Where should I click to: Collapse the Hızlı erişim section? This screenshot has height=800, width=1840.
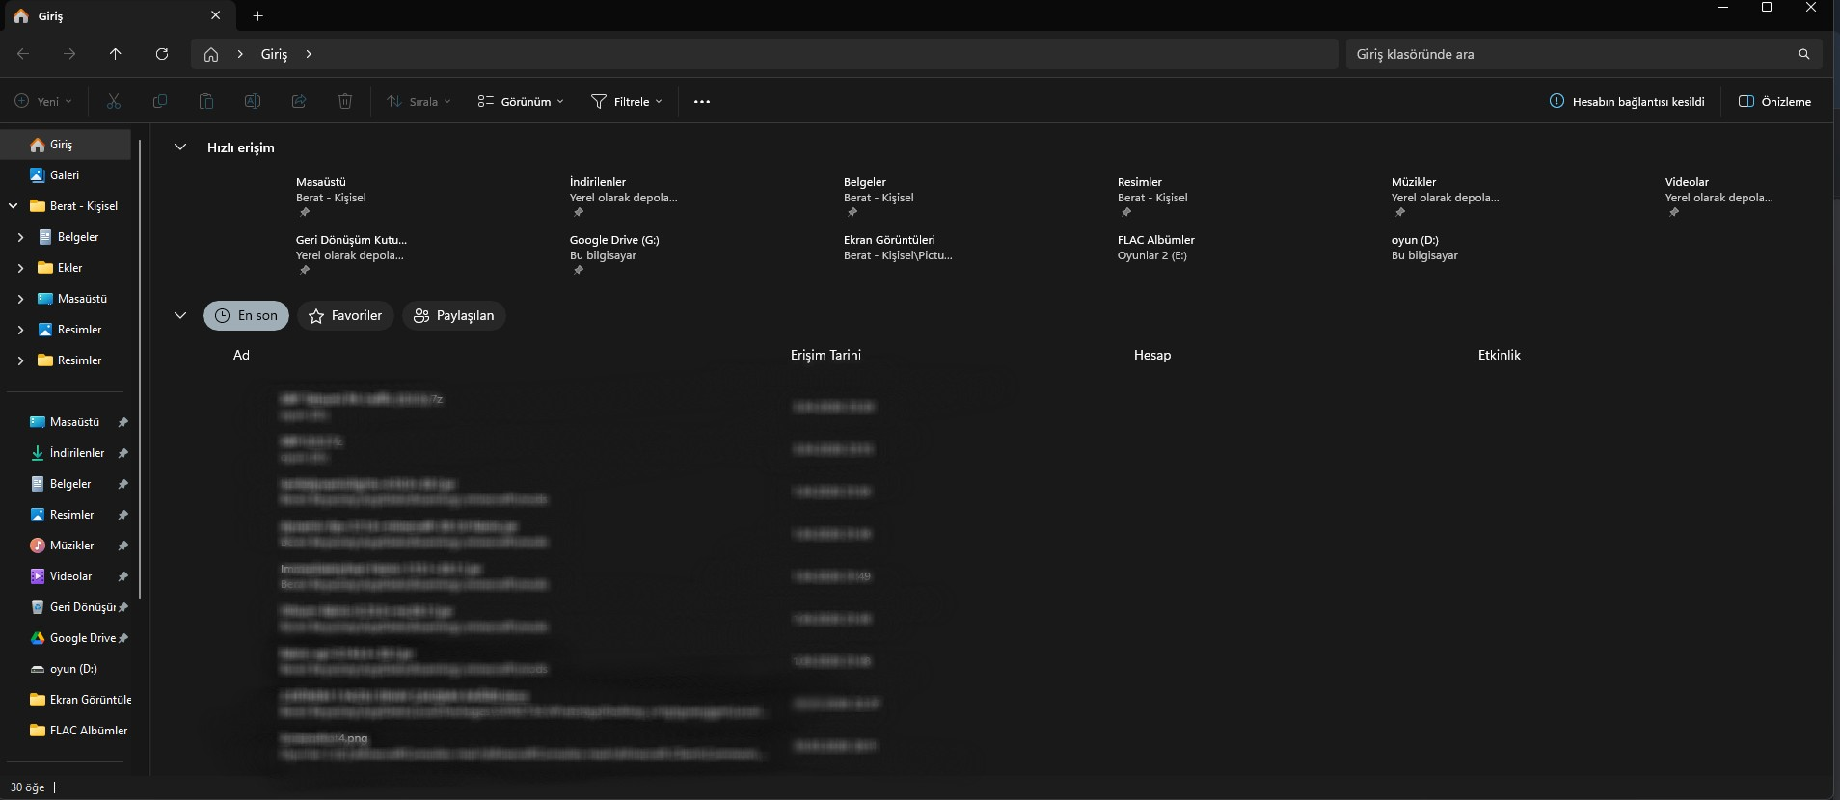[x=179, y=147]
